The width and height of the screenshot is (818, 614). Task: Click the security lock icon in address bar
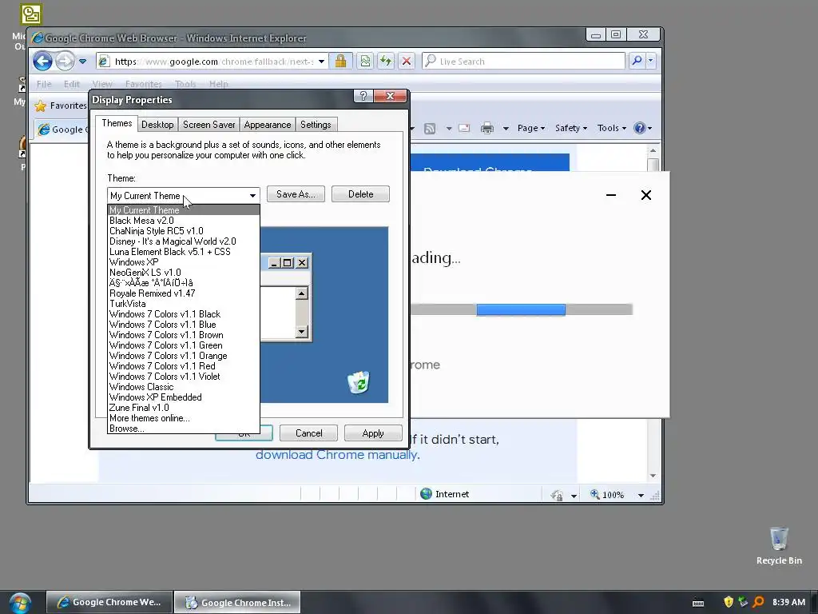340,61
